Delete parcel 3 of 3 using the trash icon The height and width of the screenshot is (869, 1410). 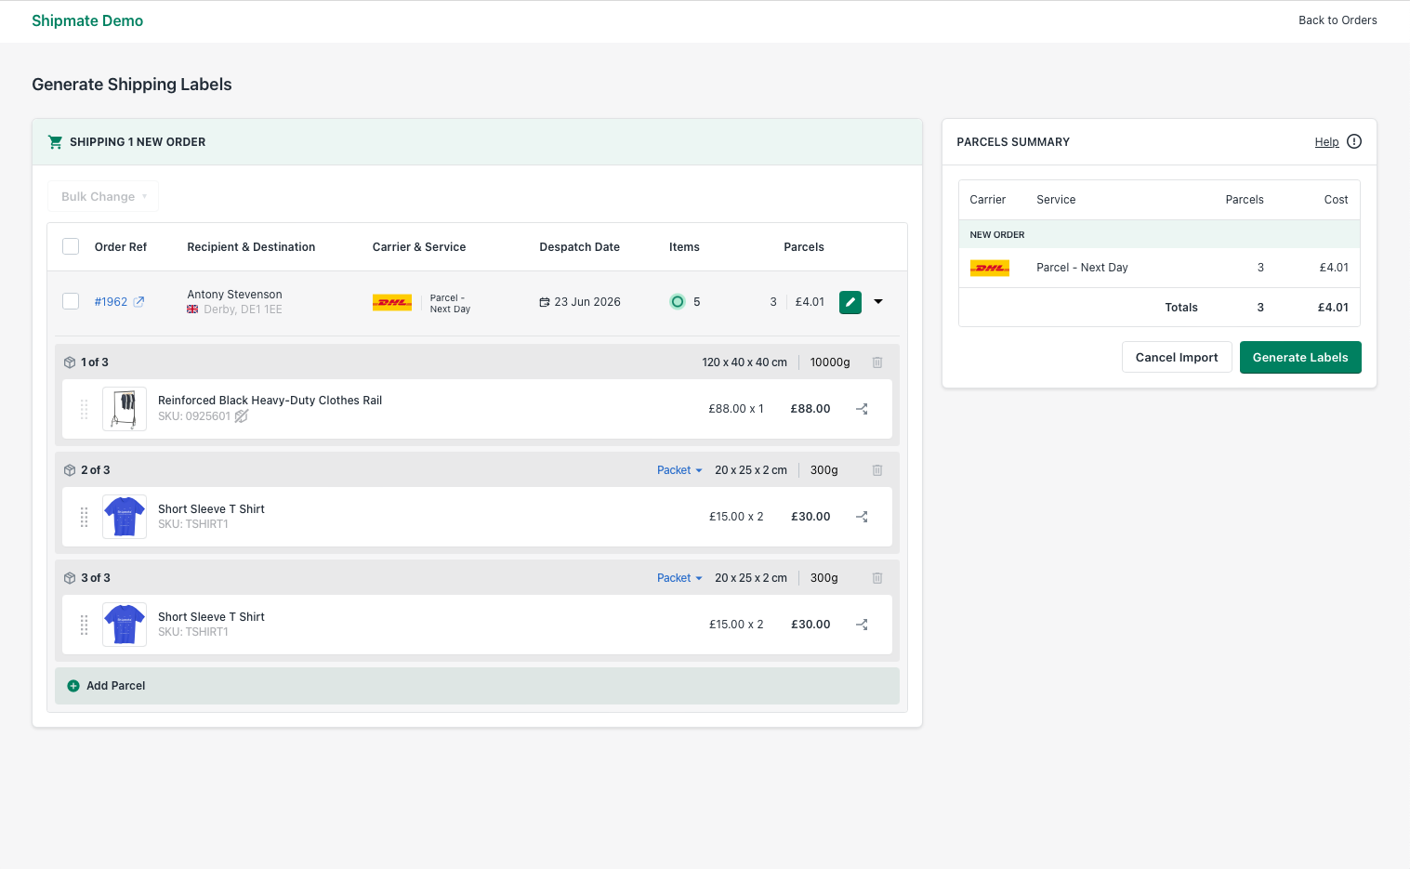[877, 578]
